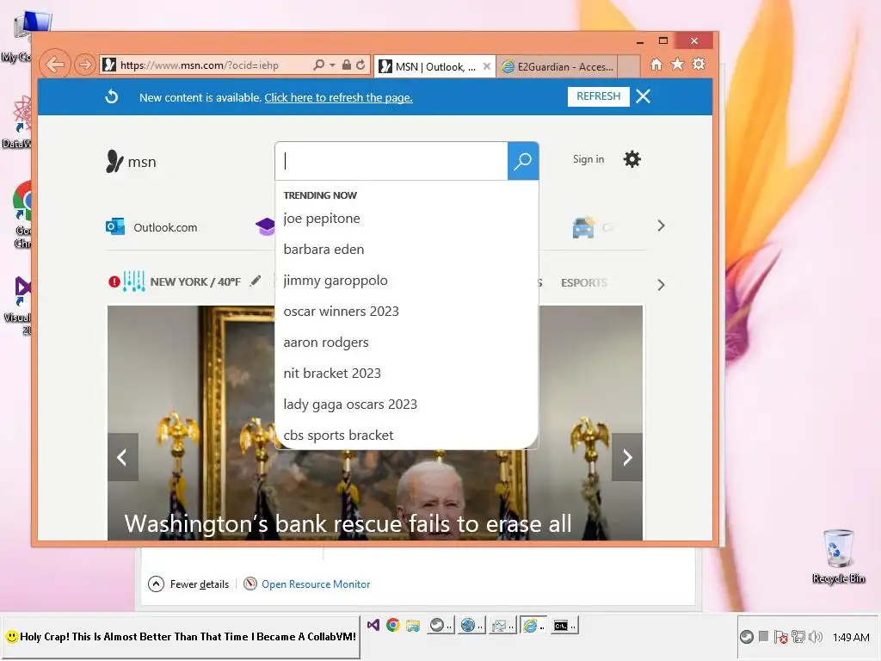Open Favorites via the star icon
This screenshot has width=881, height=661.
pyautogui.click(x=678, y=65)
